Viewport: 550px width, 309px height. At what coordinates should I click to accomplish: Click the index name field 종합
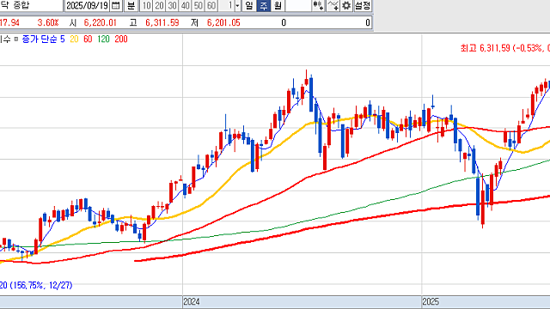click(x=31, y=5)
